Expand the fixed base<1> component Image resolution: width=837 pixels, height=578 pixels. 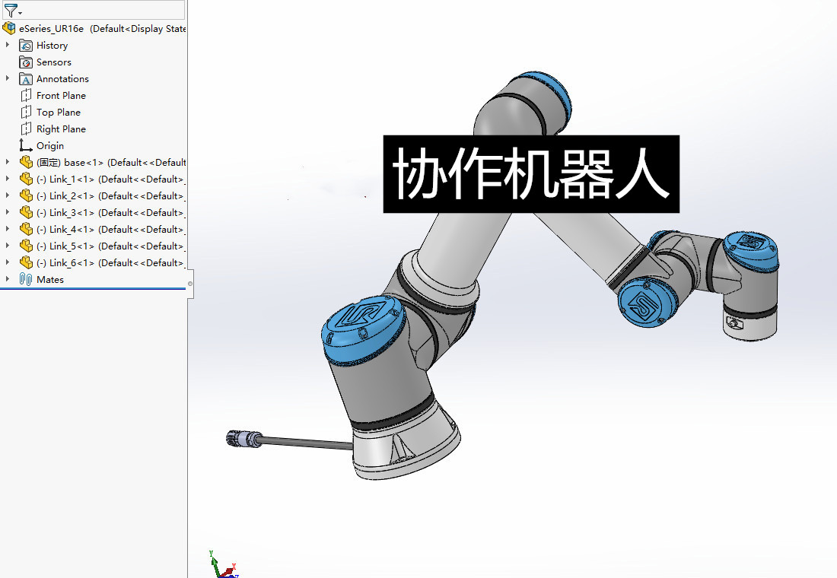[8, 162]
